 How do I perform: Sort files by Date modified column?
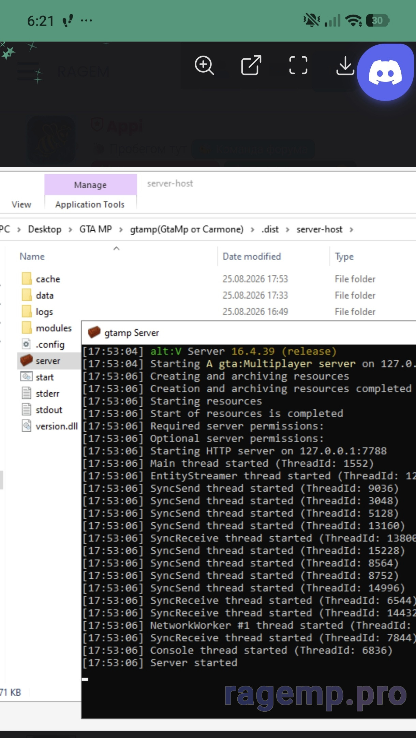[x=252, y=256]
